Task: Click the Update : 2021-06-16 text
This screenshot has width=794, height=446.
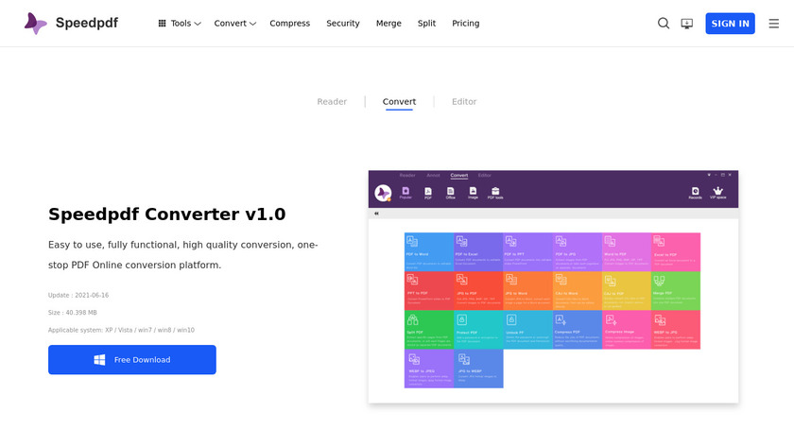Action: (78, 295)
